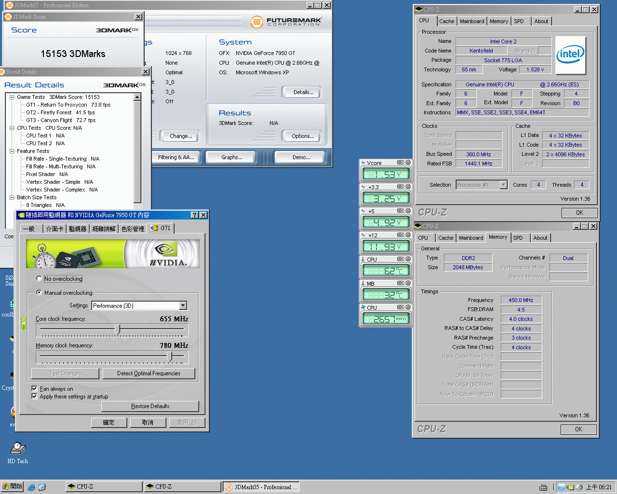Close the CPU fan RPM gadget
The width and height of the screenshot is (617, 494).
point(408,307)
